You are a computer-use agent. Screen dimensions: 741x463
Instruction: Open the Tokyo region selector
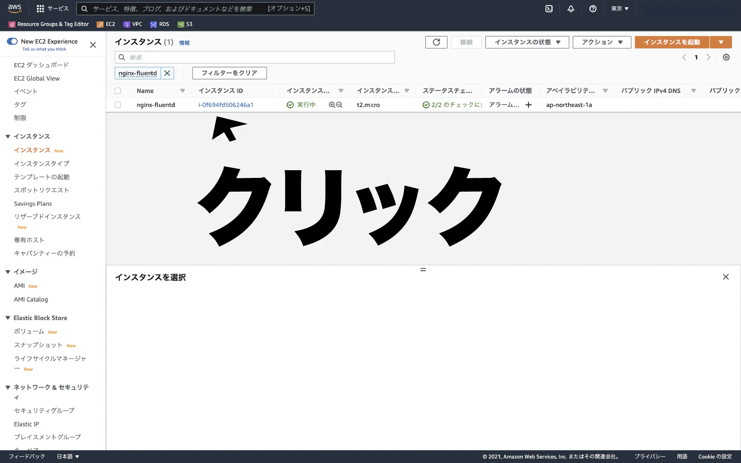pyautogui.click(x=620, y=9)
